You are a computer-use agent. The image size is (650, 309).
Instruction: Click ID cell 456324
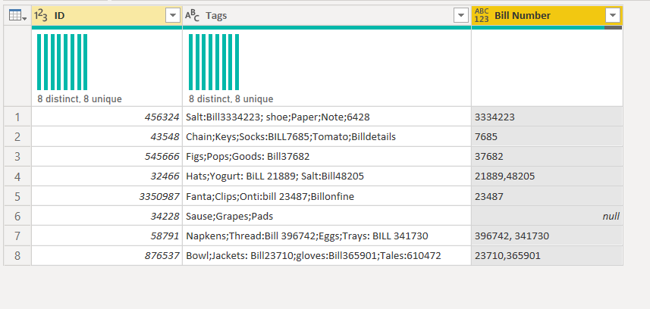point(107,117)
